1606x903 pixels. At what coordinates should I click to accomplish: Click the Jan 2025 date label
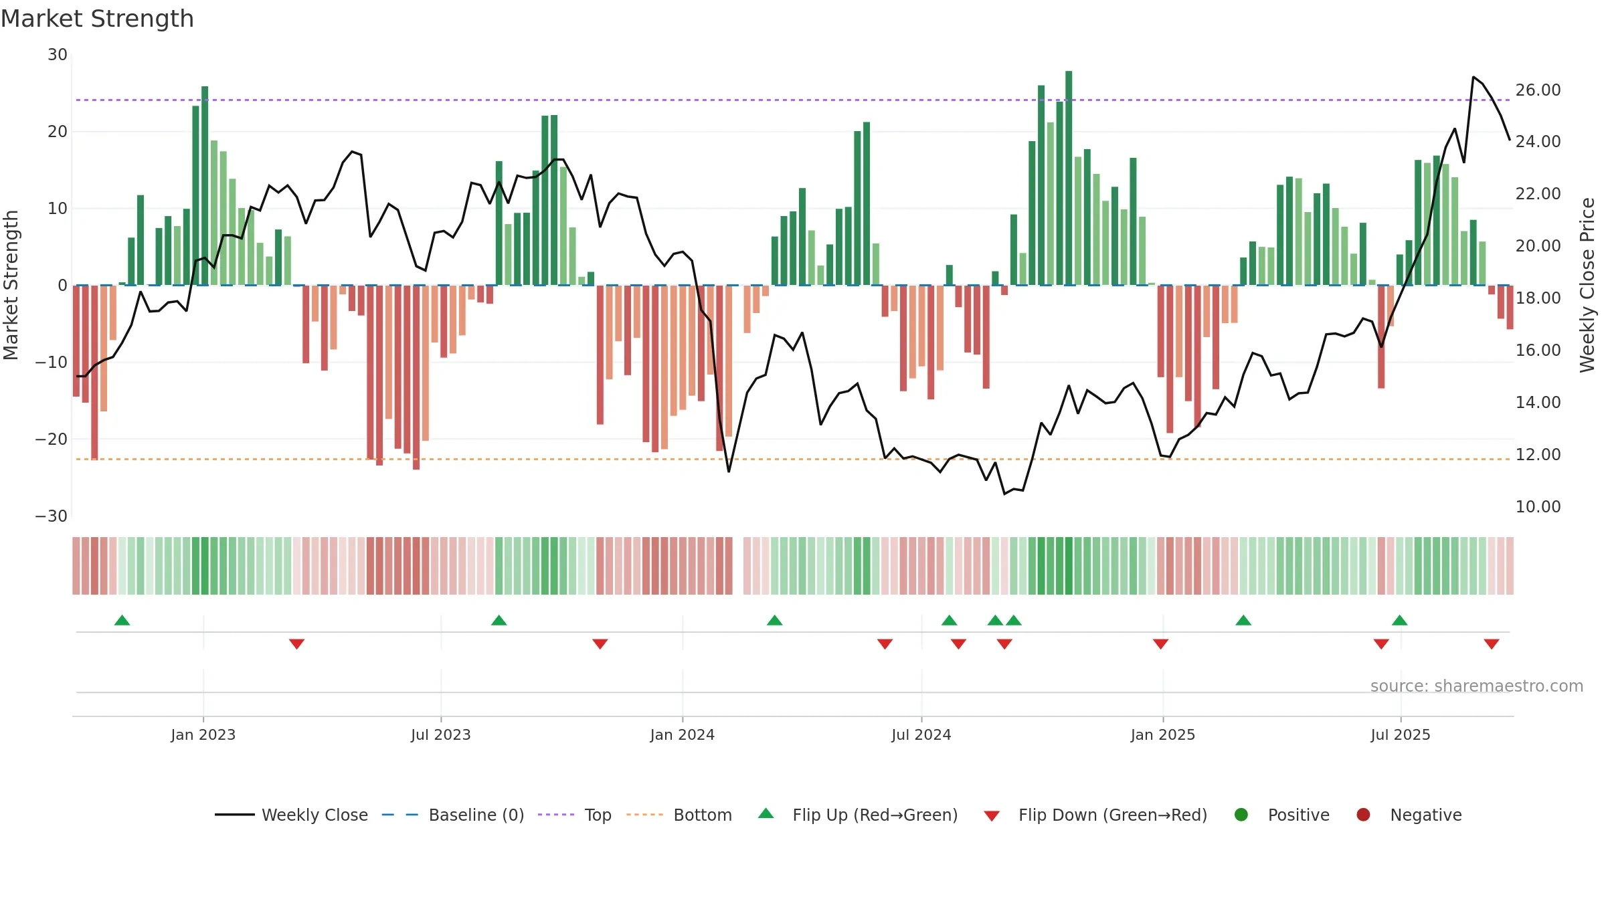(1163, 735)
